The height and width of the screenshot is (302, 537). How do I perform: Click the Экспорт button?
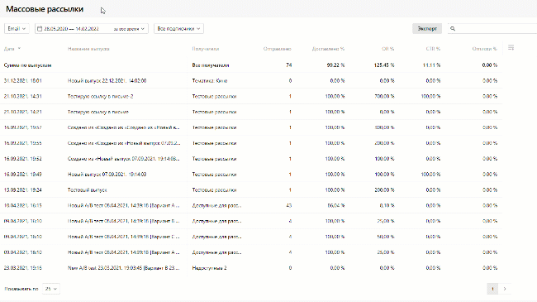pos(427,28)
